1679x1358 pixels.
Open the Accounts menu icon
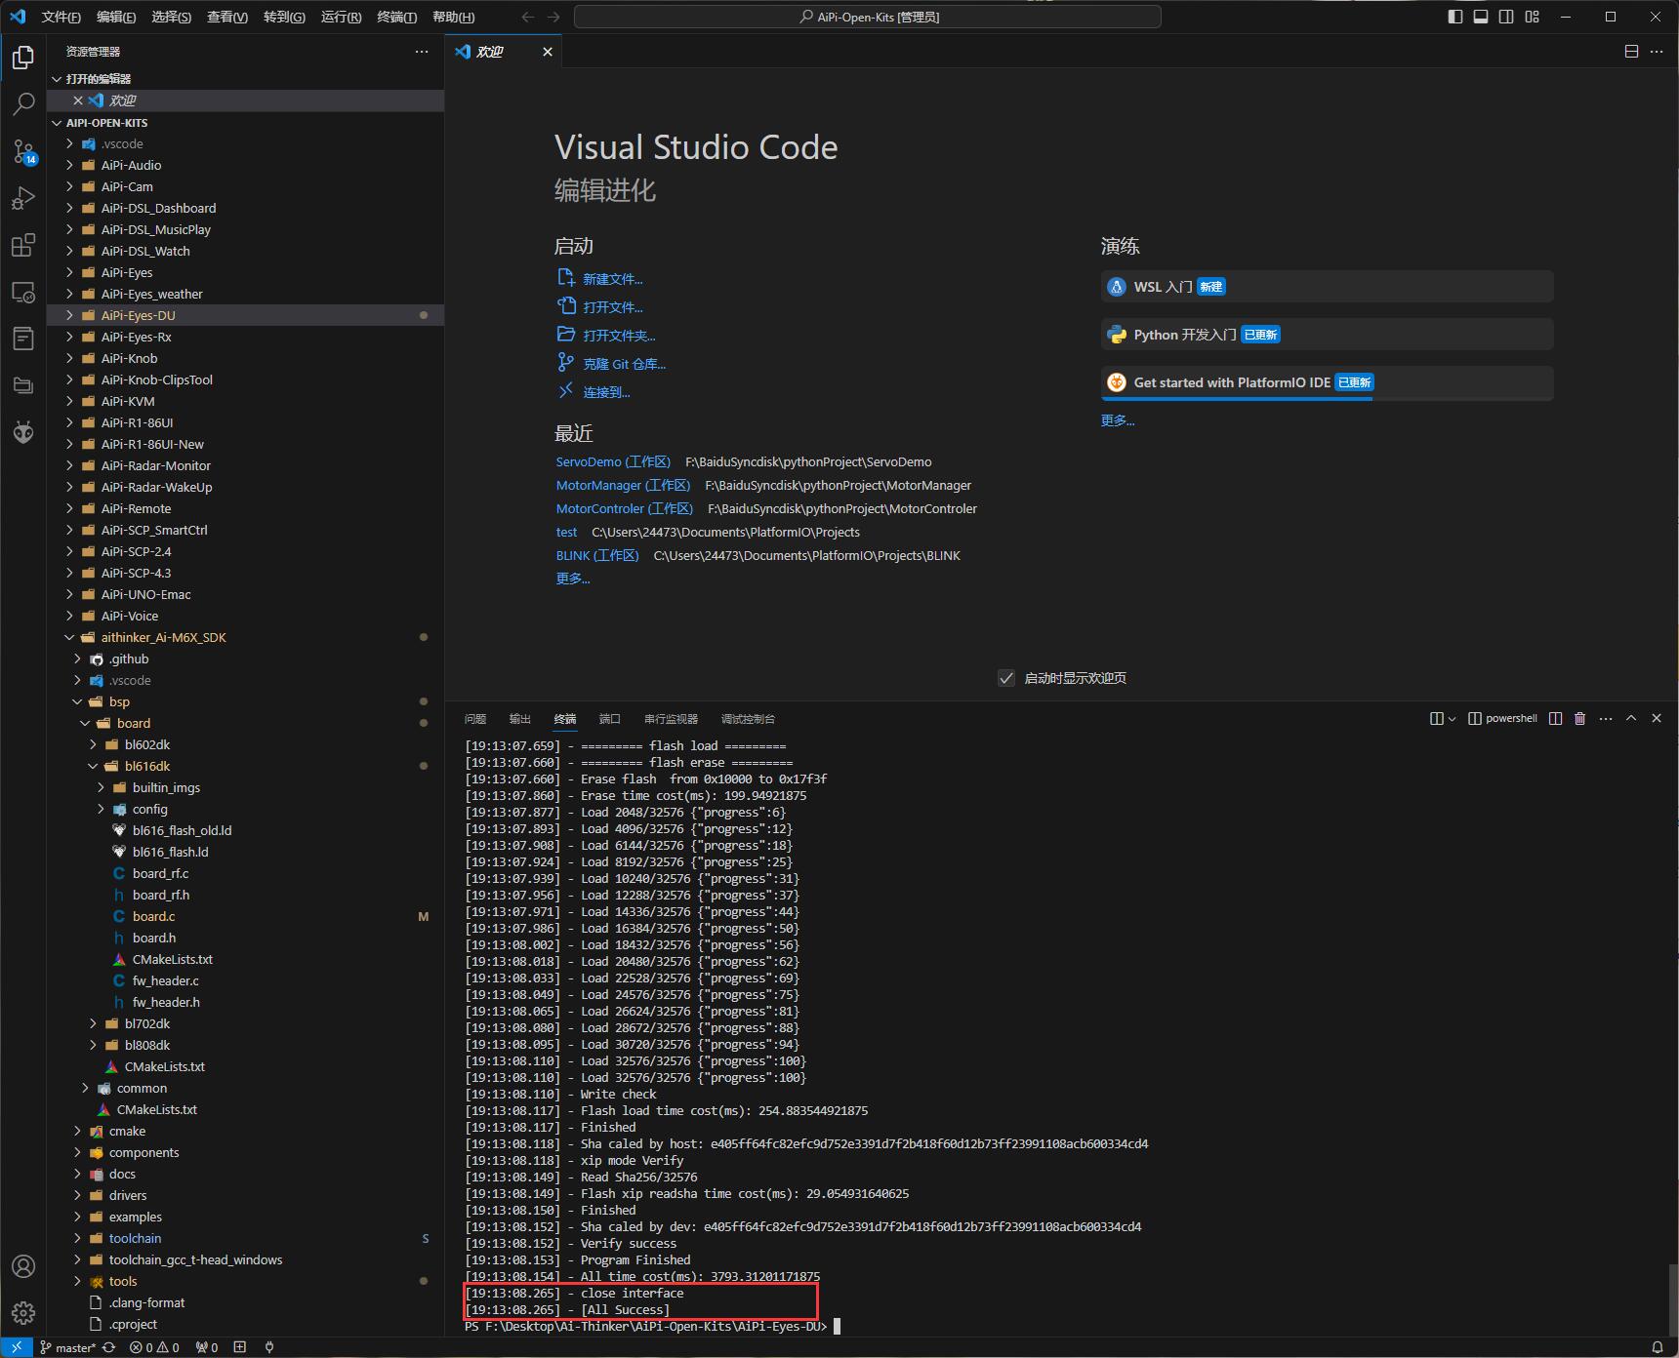click(x=23, y=1266)
